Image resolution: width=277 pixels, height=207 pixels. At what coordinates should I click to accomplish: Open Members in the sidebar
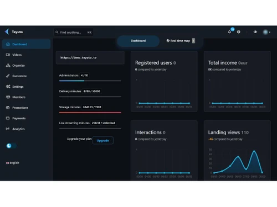tap(26, 97)
